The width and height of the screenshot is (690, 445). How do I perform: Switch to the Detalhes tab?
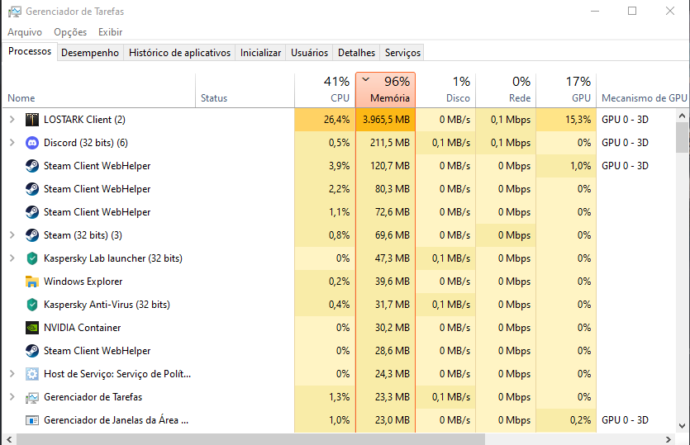(356, 53)
